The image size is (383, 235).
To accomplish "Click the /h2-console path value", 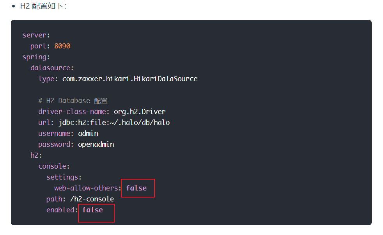I will (x=92, y=199).
